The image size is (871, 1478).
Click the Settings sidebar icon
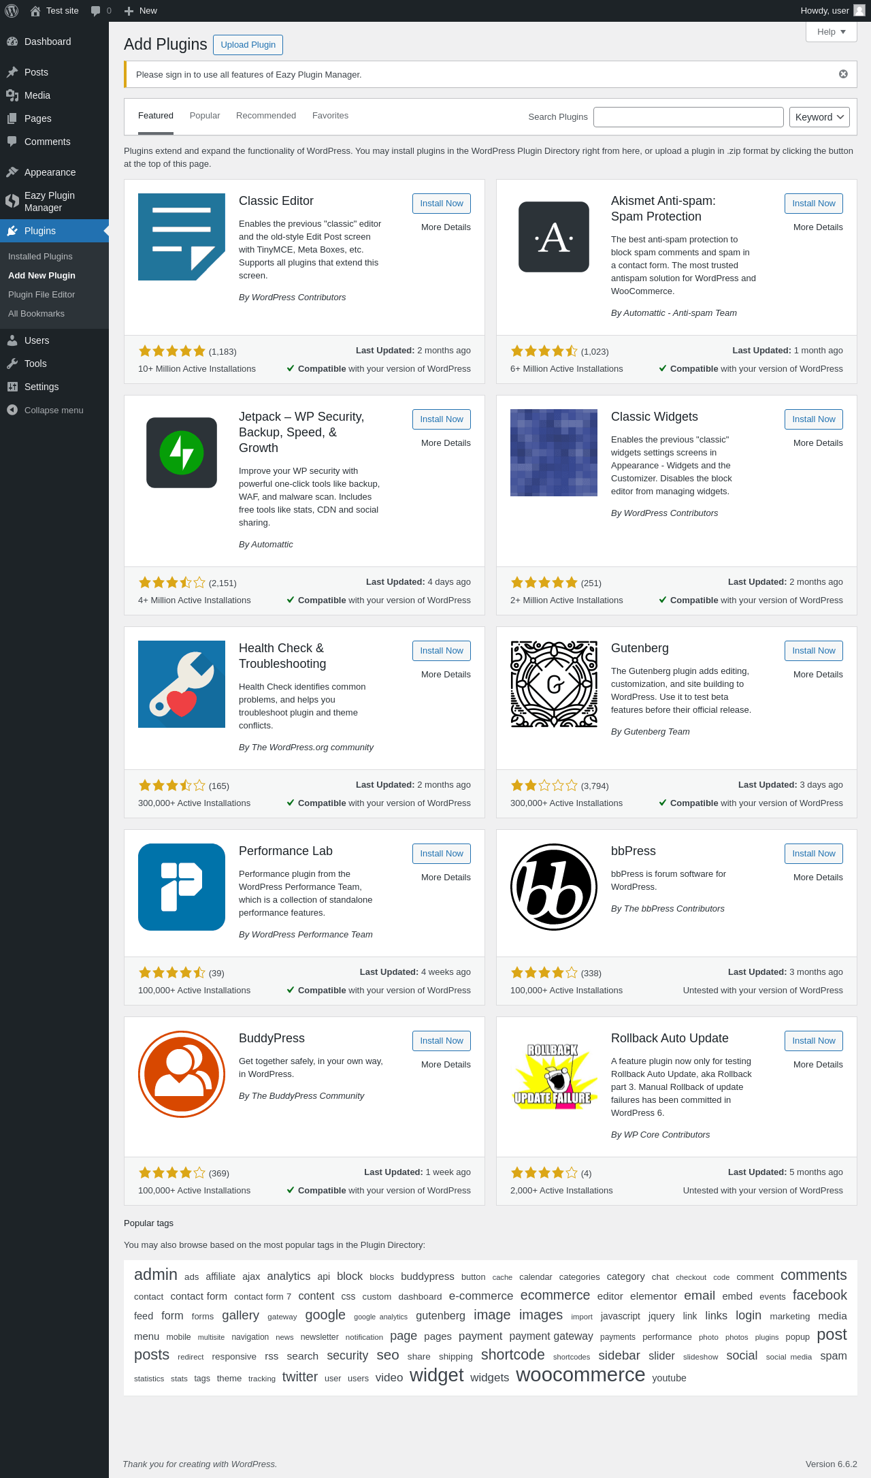click(x=12, y=387)
